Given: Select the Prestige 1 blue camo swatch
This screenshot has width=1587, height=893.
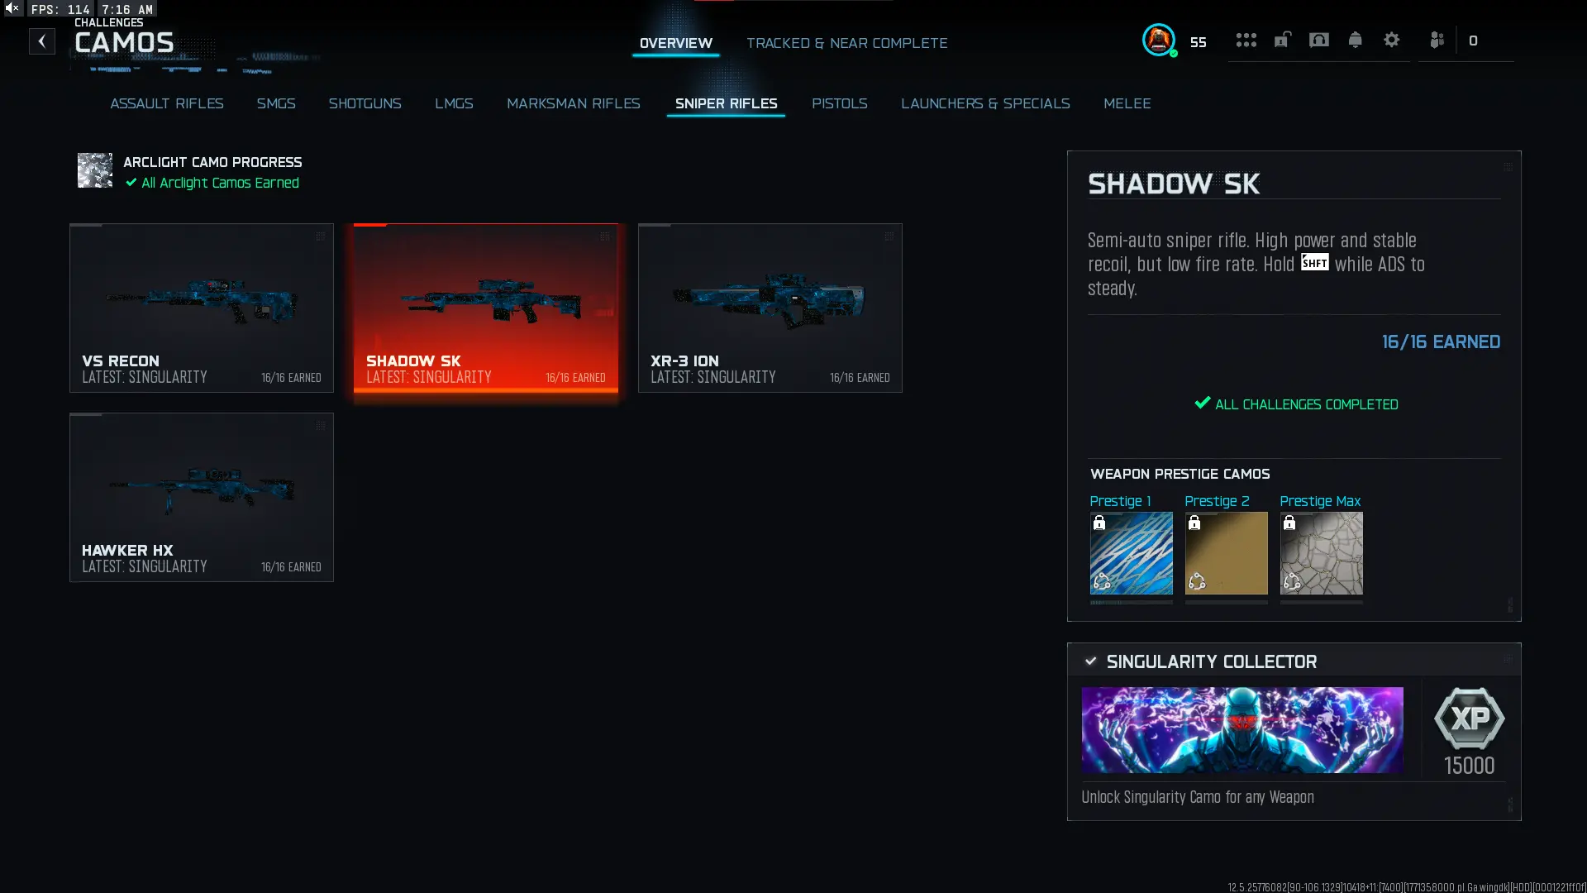Looking at the screenshot, I should tap(1131, 553).
